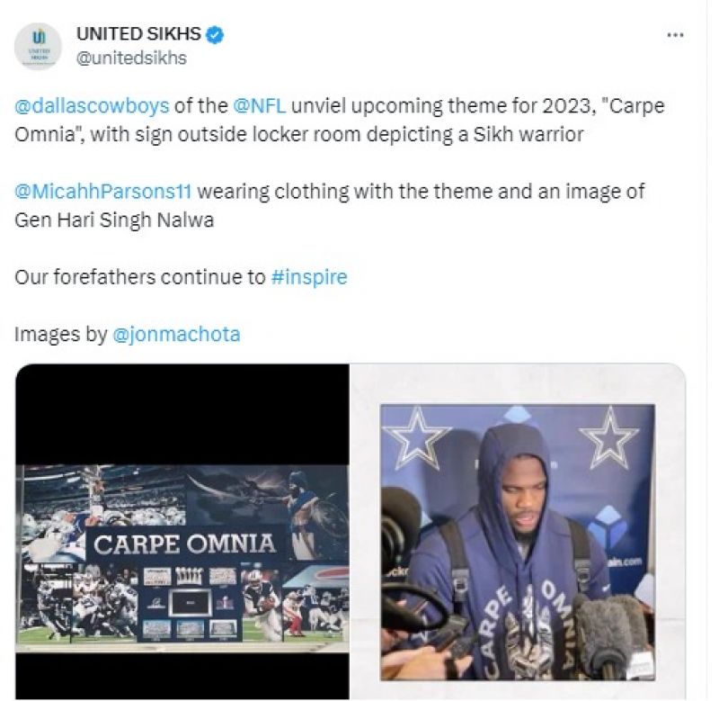View the hooded player press conference photo
The width and height of the screenshot is (719, 701).
coord(518,542)
